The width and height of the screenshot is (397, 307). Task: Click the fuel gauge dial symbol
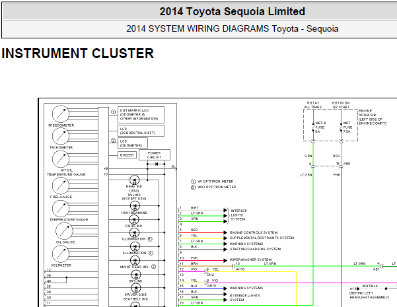(61, 186)
